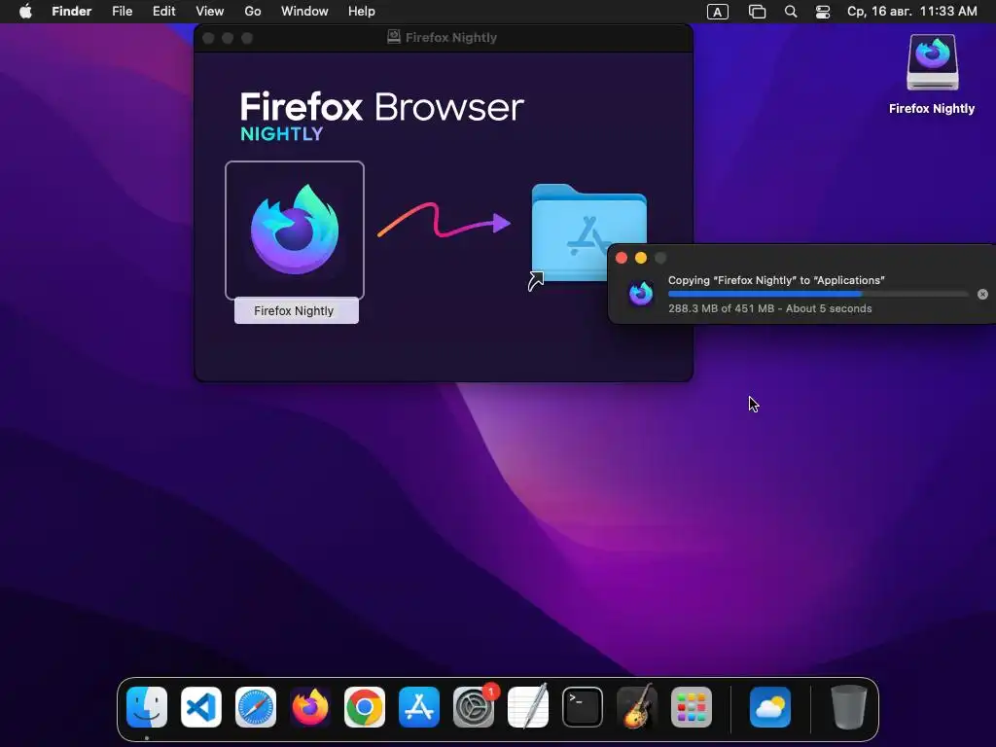Open App Store from the Dock
Screen dimensions: 996x747
tap(419, 707)
